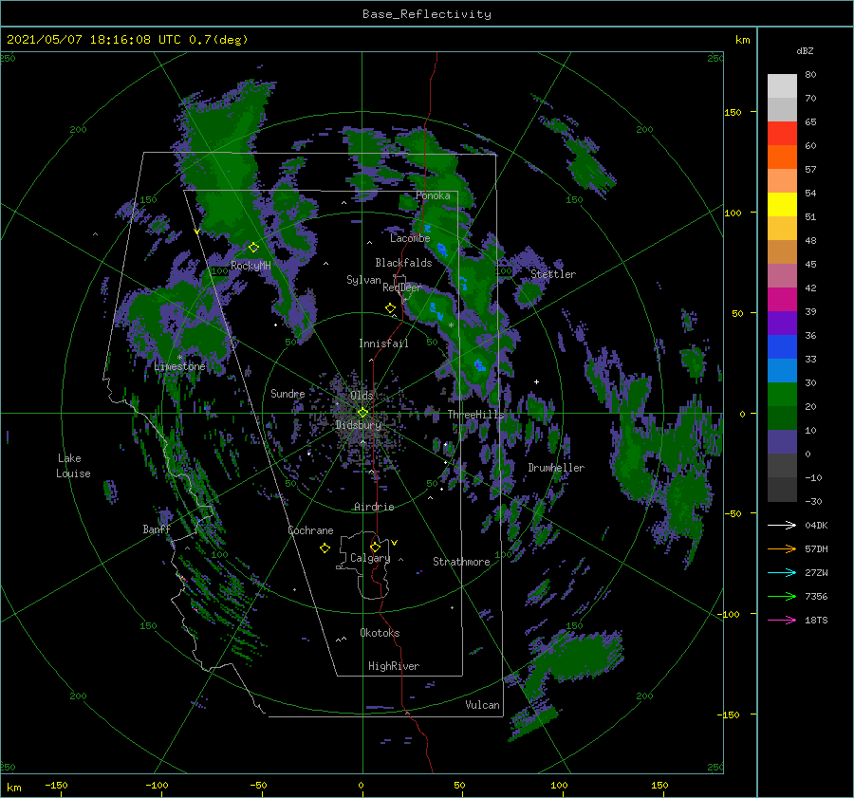Click the blue 33-36 dBZ color swatch

[x=782, y=347]
